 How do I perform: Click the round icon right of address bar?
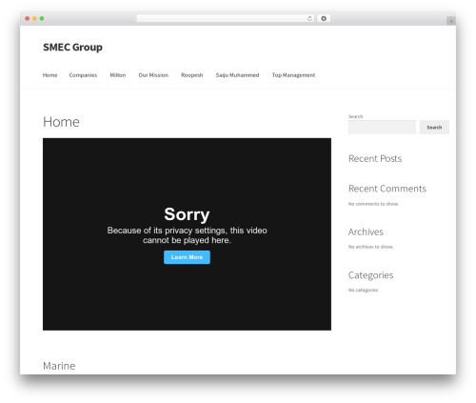click(x=324, y=19)
